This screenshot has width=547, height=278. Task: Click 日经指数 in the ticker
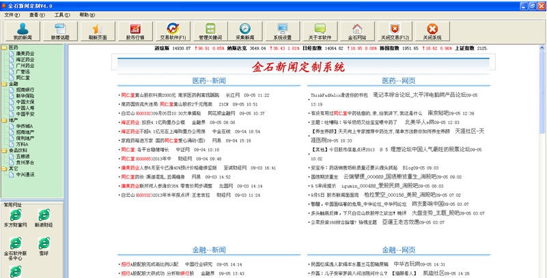(312, 48)
